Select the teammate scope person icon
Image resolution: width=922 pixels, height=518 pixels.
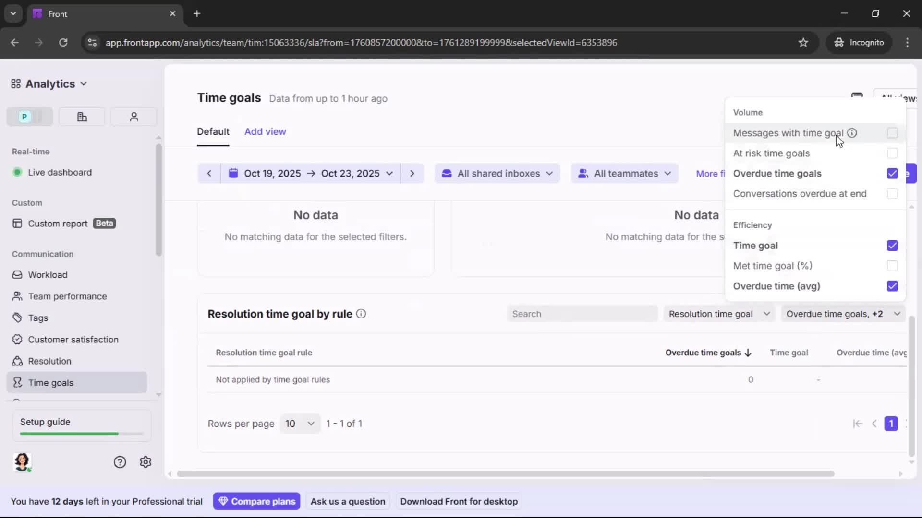click(x=133, y=117)
